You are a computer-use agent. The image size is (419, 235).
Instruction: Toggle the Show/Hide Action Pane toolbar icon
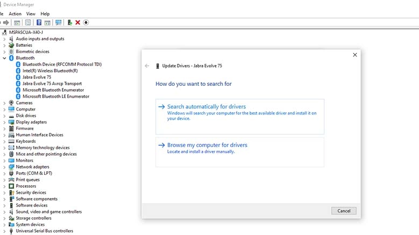pos(47,23)
